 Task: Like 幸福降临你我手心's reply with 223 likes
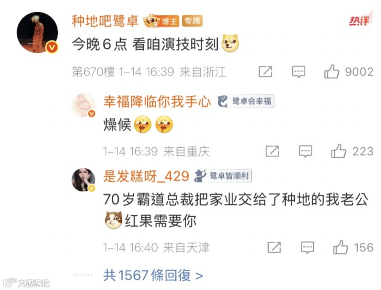tap(338, 151)
